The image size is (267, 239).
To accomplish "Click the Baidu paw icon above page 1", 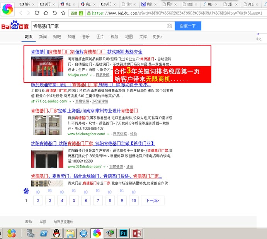I will pos(26,191).
